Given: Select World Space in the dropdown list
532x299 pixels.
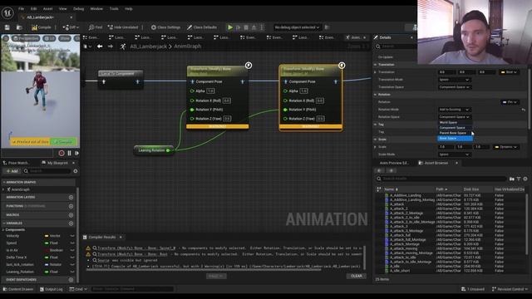Looking at the screenshot, I should click(455, 122).
